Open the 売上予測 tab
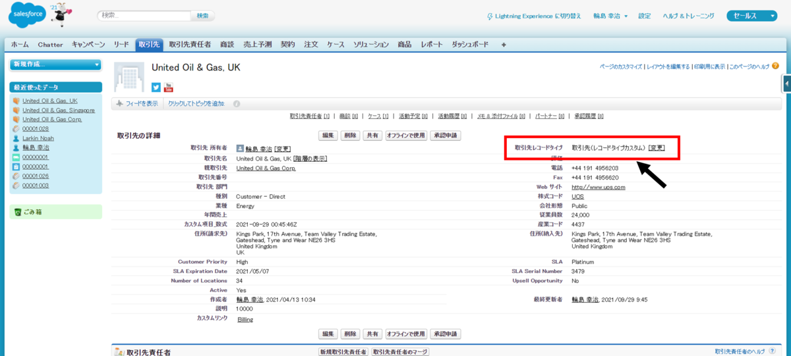The height and width of the screenshot is (356, 791). 257,45
